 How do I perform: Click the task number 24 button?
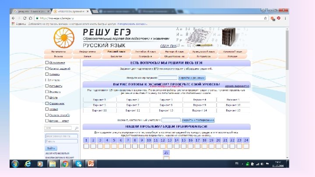246,140
